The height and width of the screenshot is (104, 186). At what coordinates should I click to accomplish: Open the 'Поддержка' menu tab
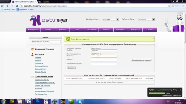121,30
